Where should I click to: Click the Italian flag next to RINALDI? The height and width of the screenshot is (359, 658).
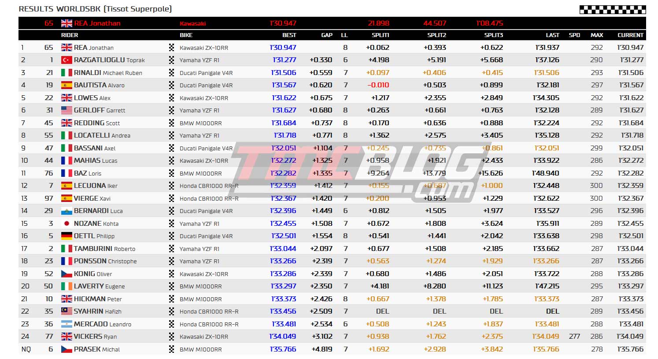(67, 72)
